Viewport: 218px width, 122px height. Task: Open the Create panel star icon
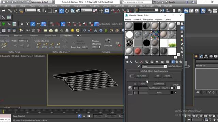196,56
